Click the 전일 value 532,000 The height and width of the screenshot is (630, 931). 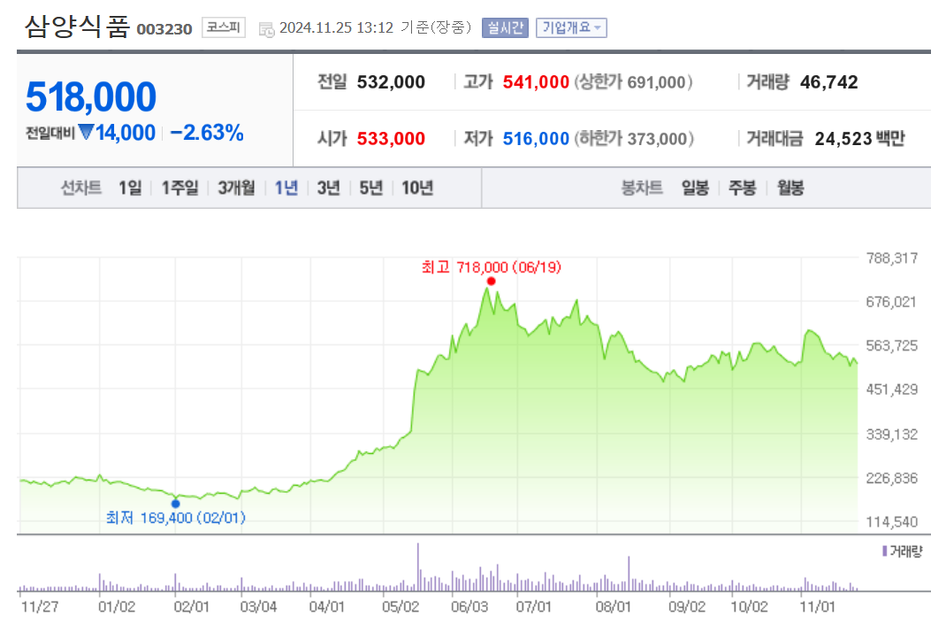(x=391, y=82)
